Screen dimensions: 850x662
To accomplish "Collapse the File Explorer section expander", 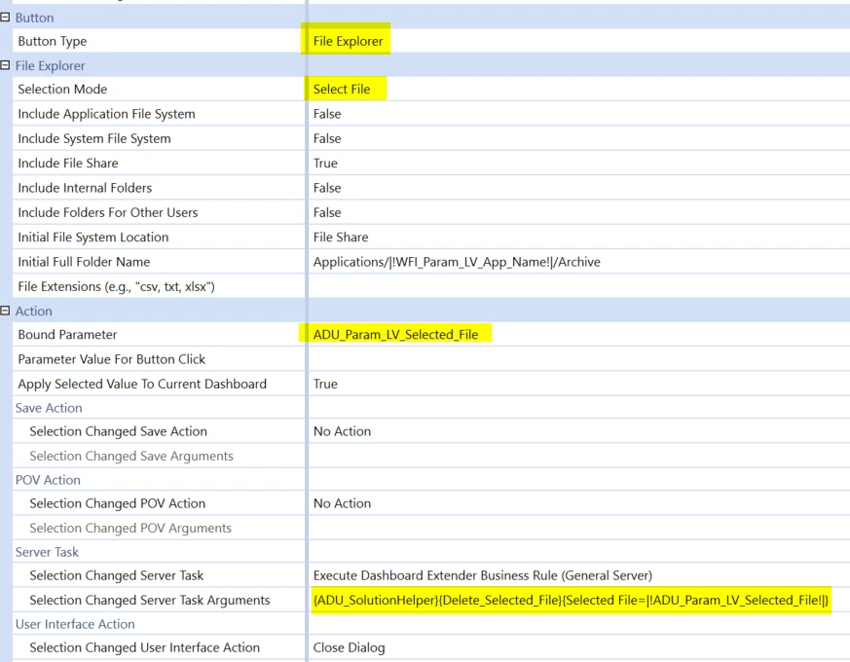I will (x=6, y=65).
